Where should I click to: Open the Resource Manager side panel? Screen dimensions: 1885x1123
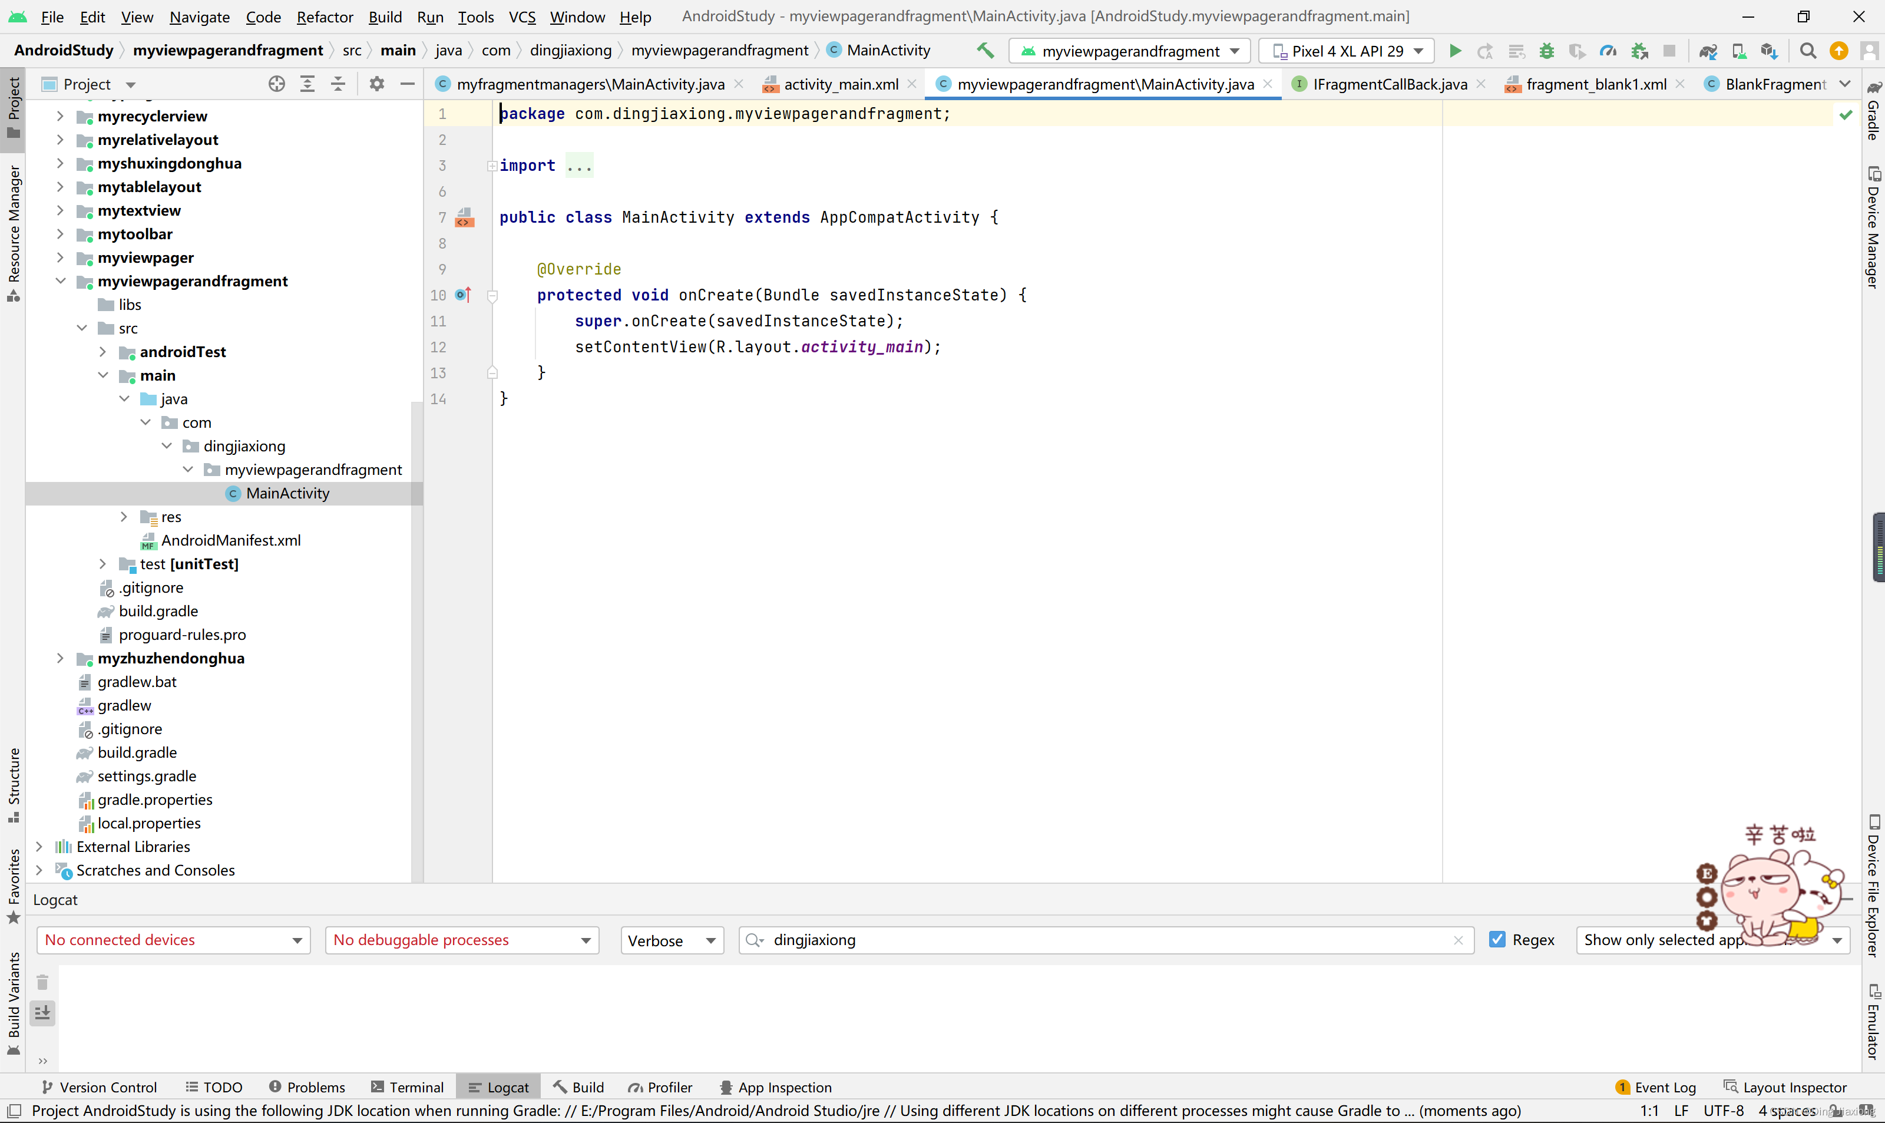(14, 234)
